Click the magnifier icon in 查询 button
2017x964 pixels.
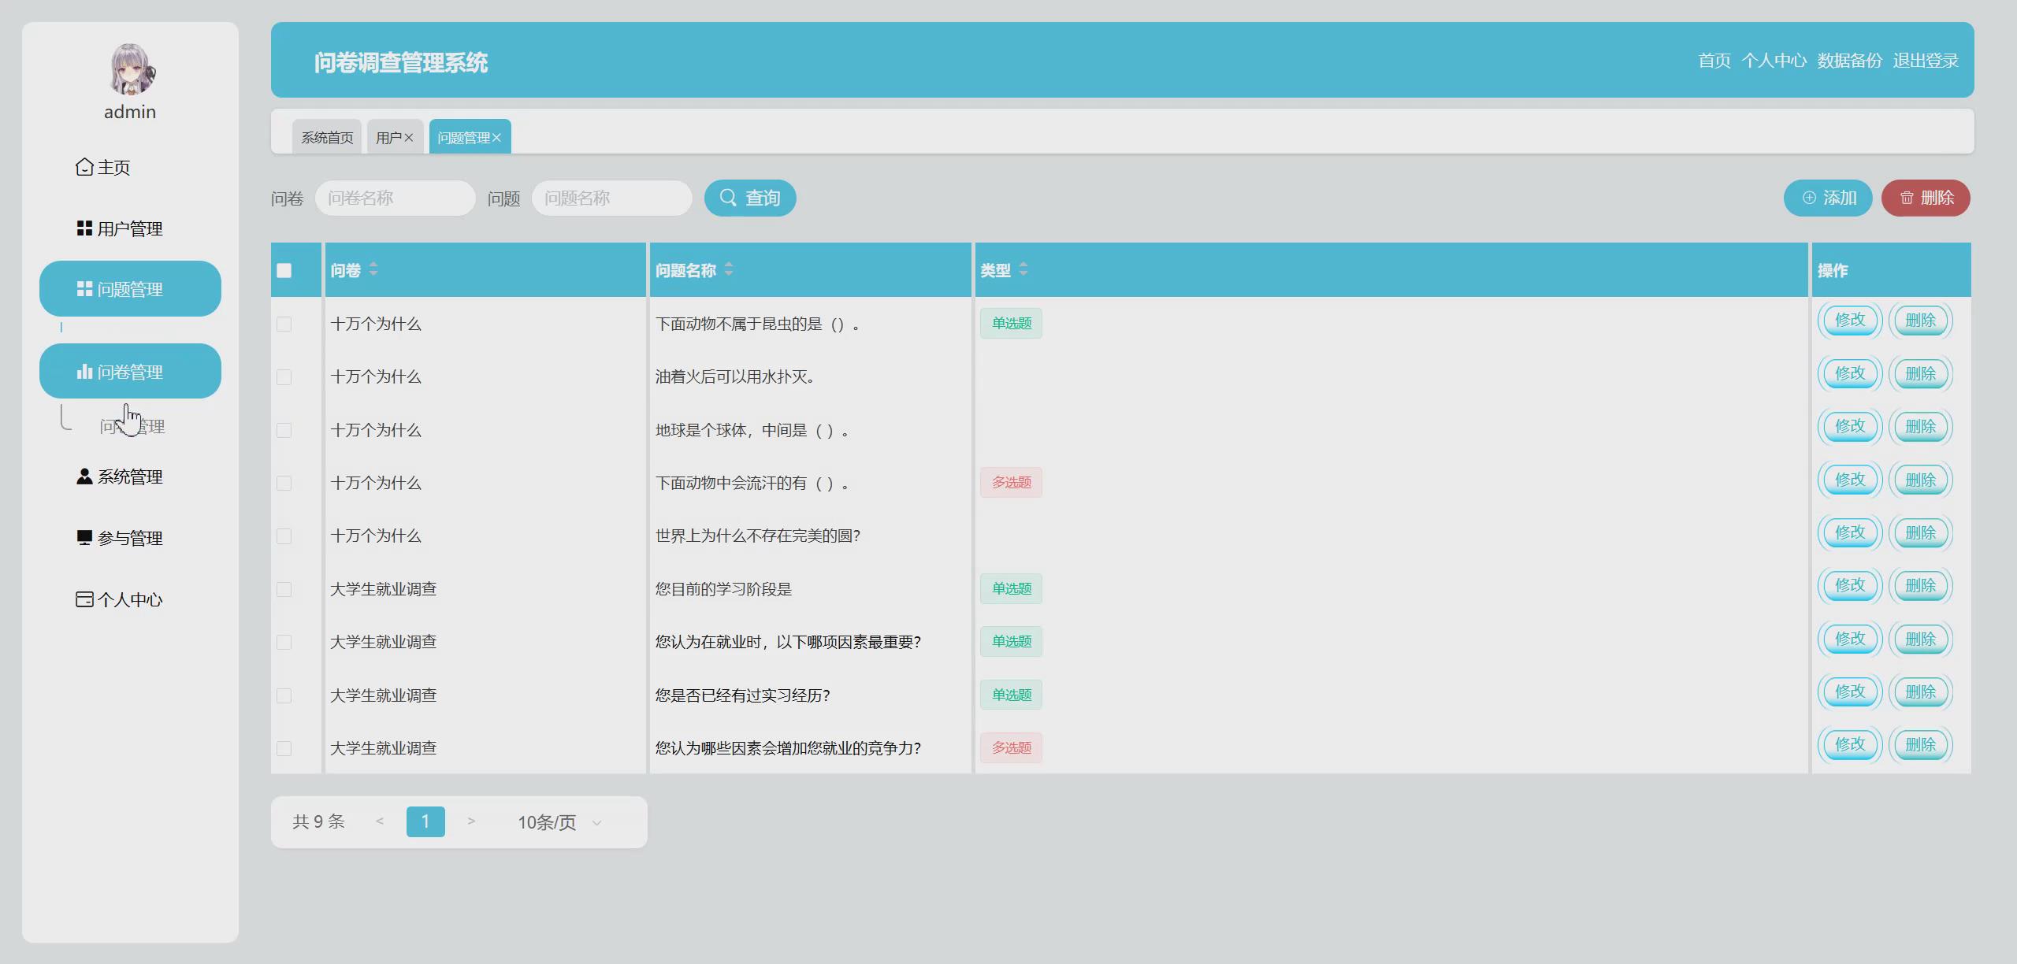point(729,198)
